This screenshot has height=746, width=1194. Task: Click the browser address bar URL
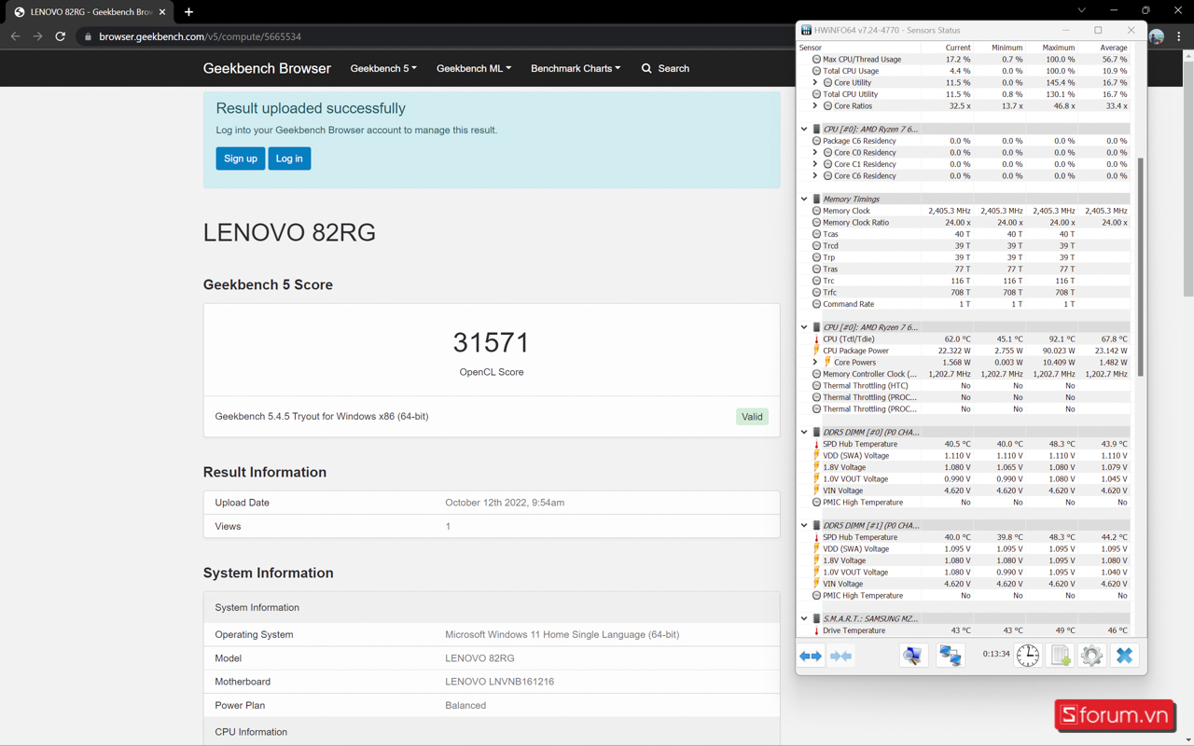click(200, 36)
